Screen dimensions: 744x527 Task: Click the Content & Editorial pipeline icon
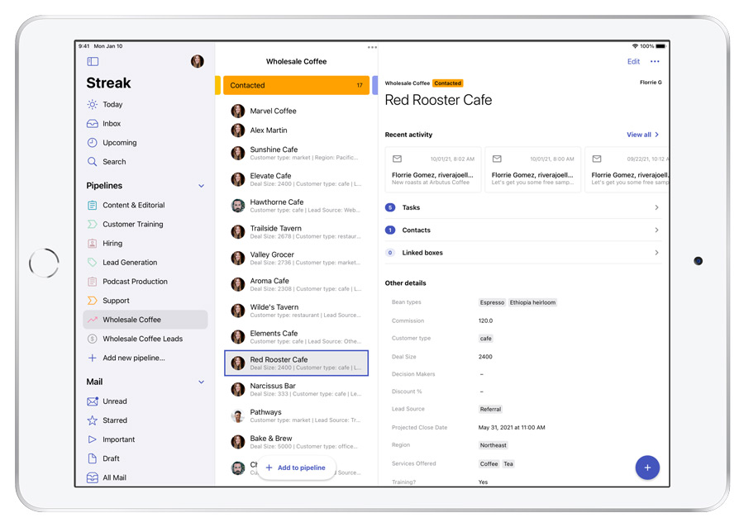click(x=92, y=205)
